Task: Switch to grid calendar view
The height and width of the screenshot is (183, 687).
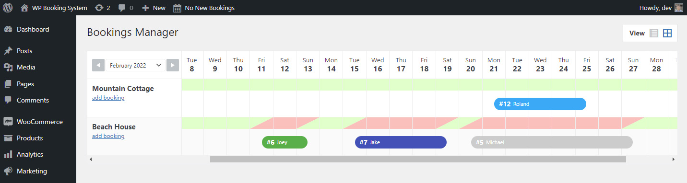Action: tap(667, 33)
